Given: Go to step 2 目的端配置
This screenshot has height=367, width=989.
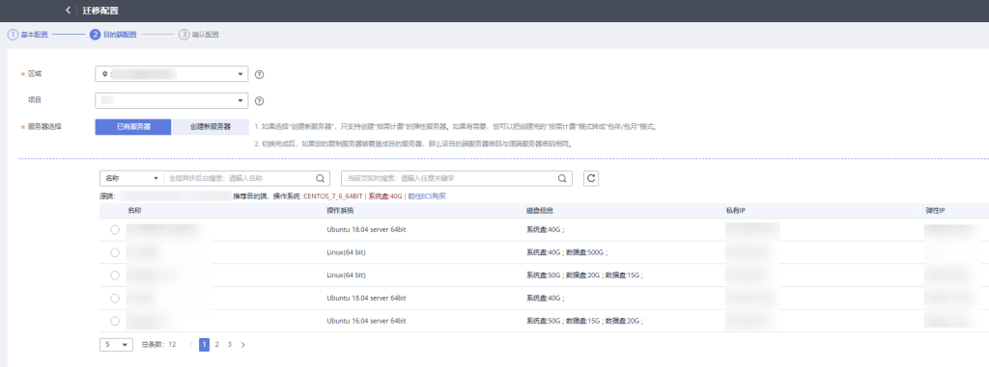Looking at the screenshot, I should (114, 35).
